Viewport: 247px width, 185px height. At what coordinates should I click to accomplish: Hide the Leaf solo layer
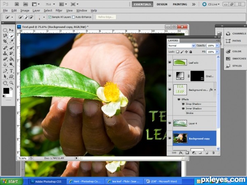[x=170, y=62]
